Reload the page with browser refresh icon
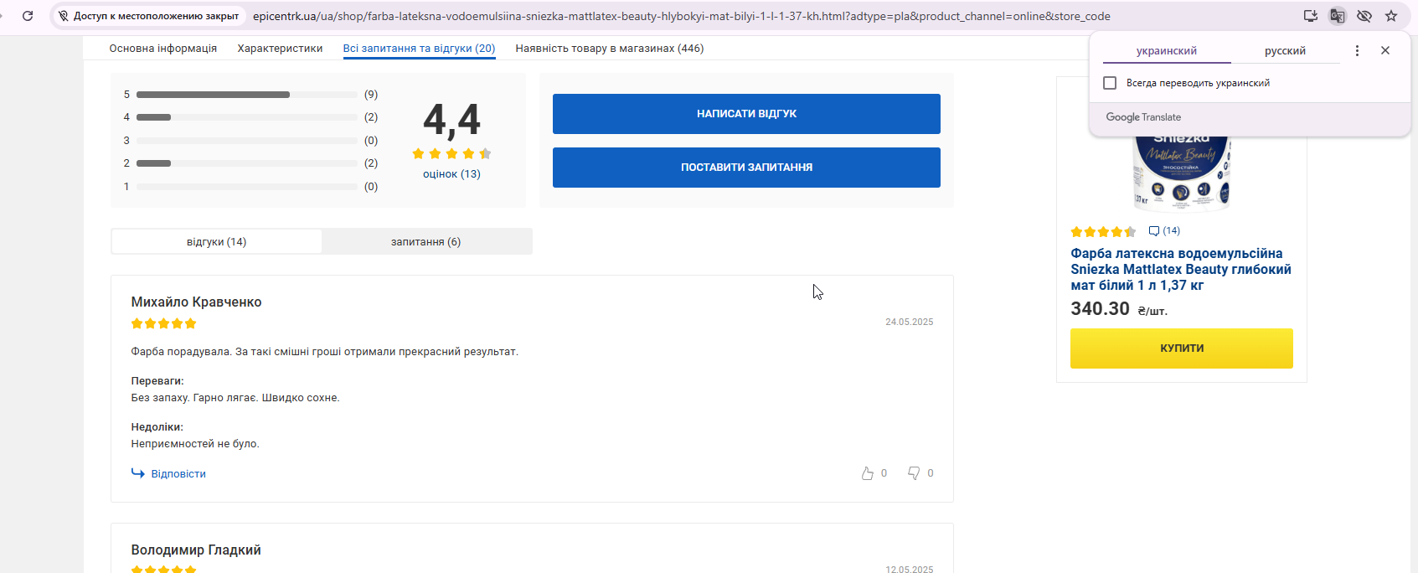This screenshot has height=573, width=1418. pyautogui.click(x=28, y=16)
